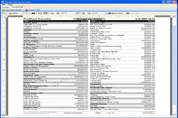
Task: Click the 'Hey Jude' song row
Action: tap(123, 48)
